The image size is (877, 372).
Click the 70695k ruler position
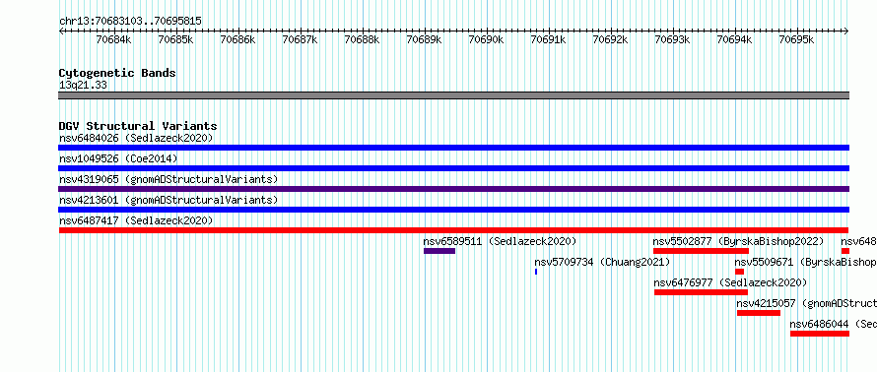pyautogui.click(x=797, y=39)
